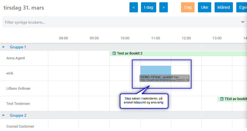Click the Gruppe 2 group header
Viewport: 247px width, 131px height.
pyautogui.click(x=18, y=115)
